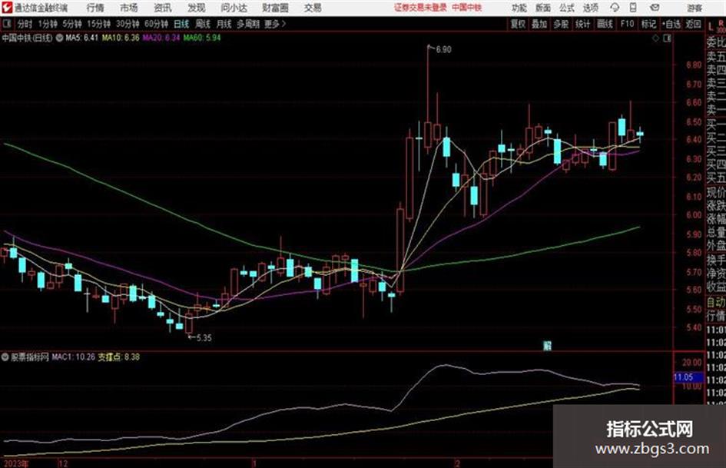Screen dimensions: 726x468
Task: Click the 统计 statistics toolbar button
Action: pos(583,24)
